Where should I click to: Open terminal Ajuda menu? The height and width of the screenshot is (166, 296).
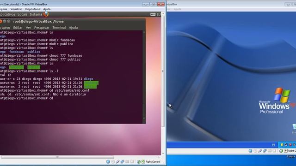[73, 28]
